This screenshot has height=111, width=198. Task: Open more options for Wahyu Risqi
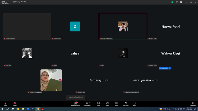pos(170,68)
